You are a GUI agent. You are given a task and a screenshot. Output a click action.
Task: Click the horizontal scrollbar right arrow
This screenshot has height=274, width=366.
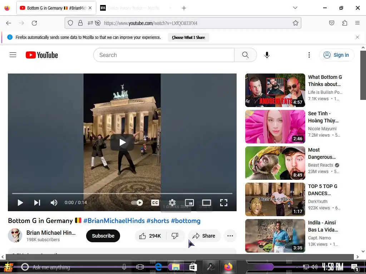pyautogui.click(x=357, y=257)
